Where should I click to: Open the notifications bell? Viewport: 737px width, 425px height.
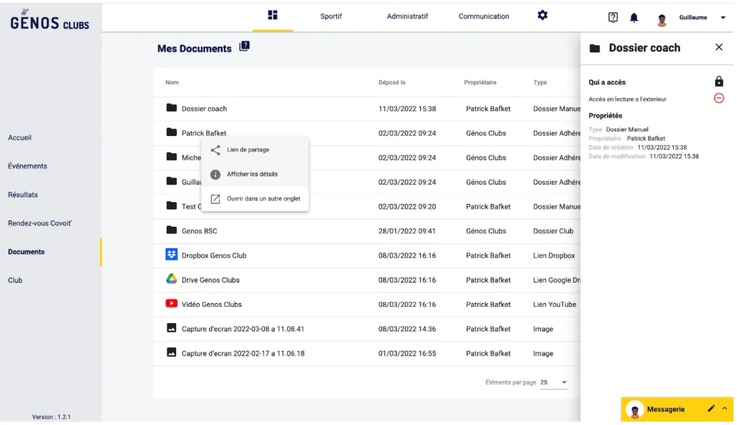tap(634, 18)
